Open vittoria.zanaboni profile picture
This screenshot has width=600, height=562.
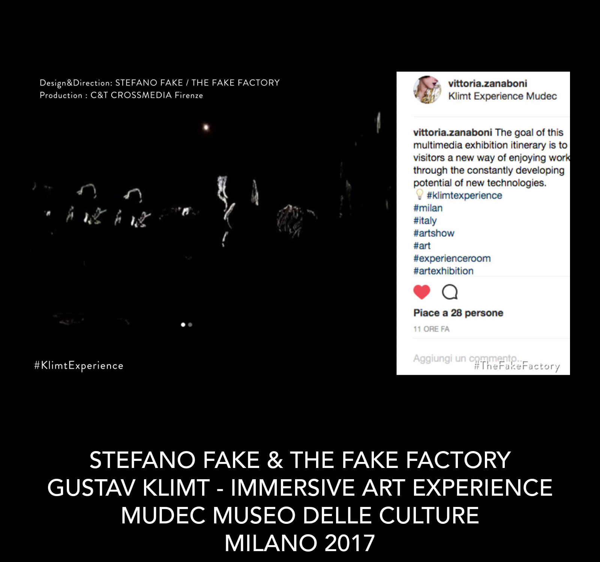(x=427, y=90)
